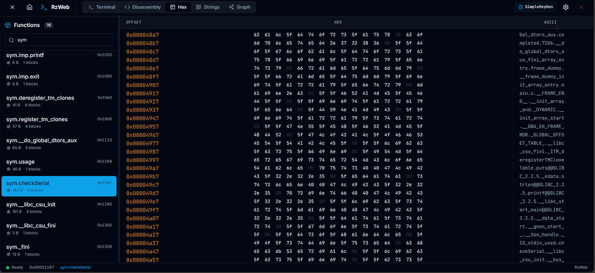
Task: Click ASCII text 'init_array_start'
Action: coord(541,118)
